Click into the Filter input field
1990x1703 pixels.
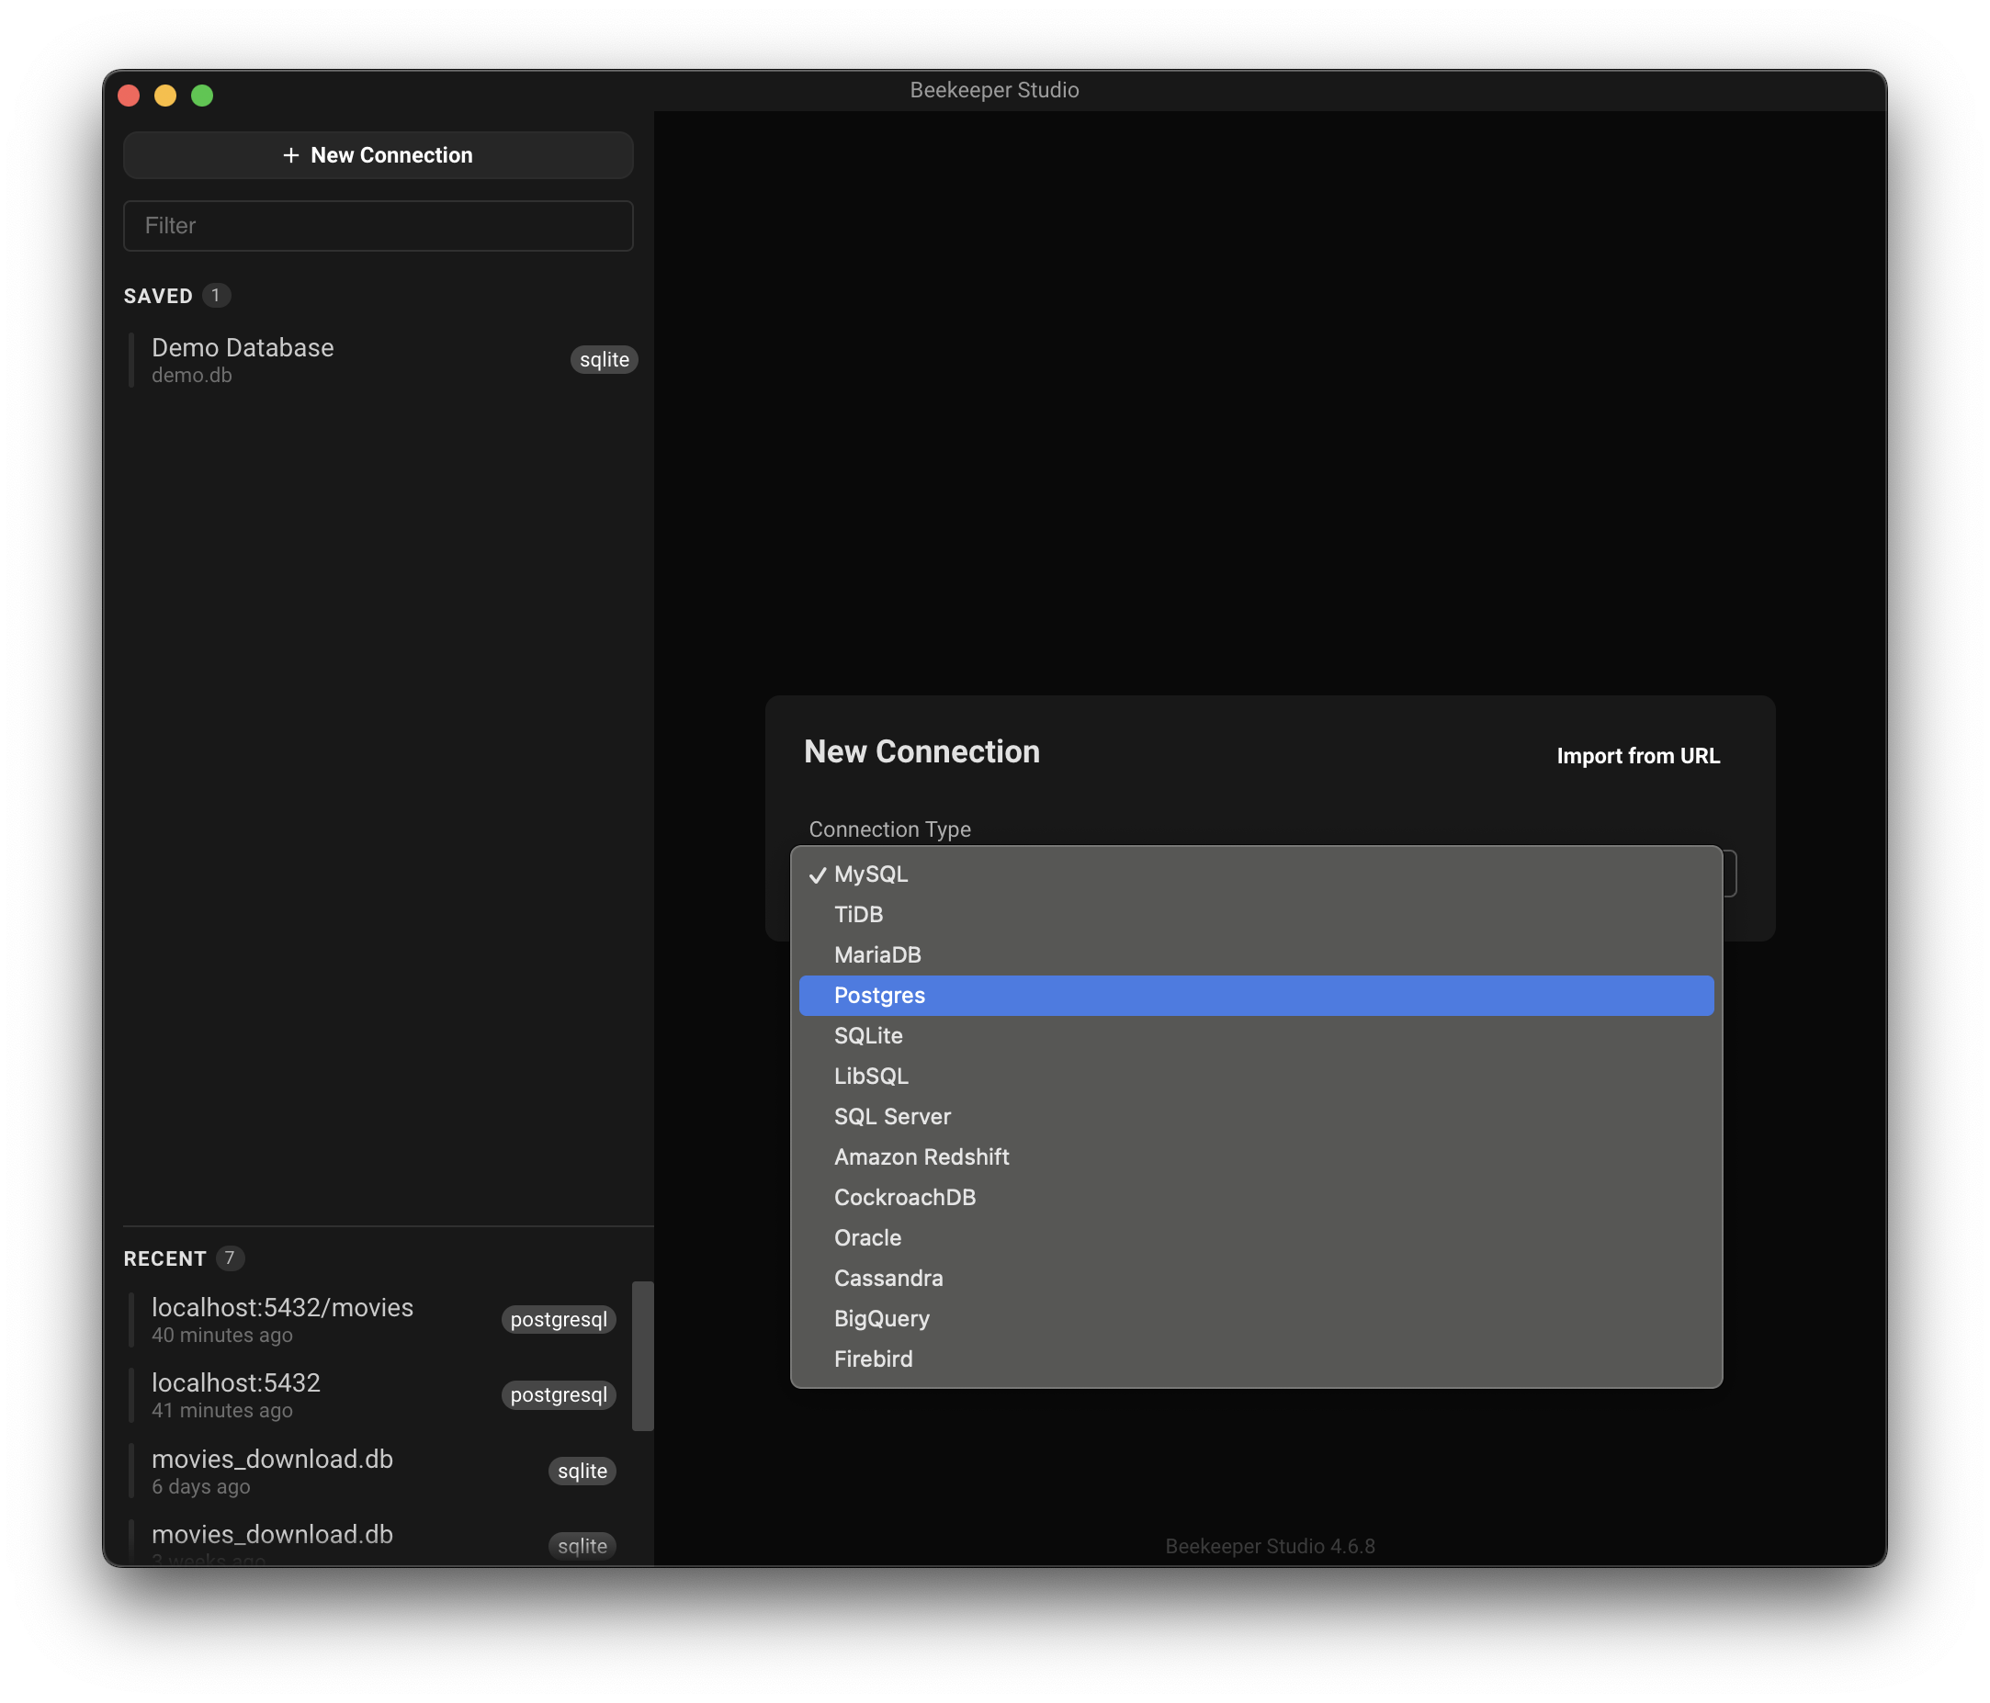click(x=378, y=226)
